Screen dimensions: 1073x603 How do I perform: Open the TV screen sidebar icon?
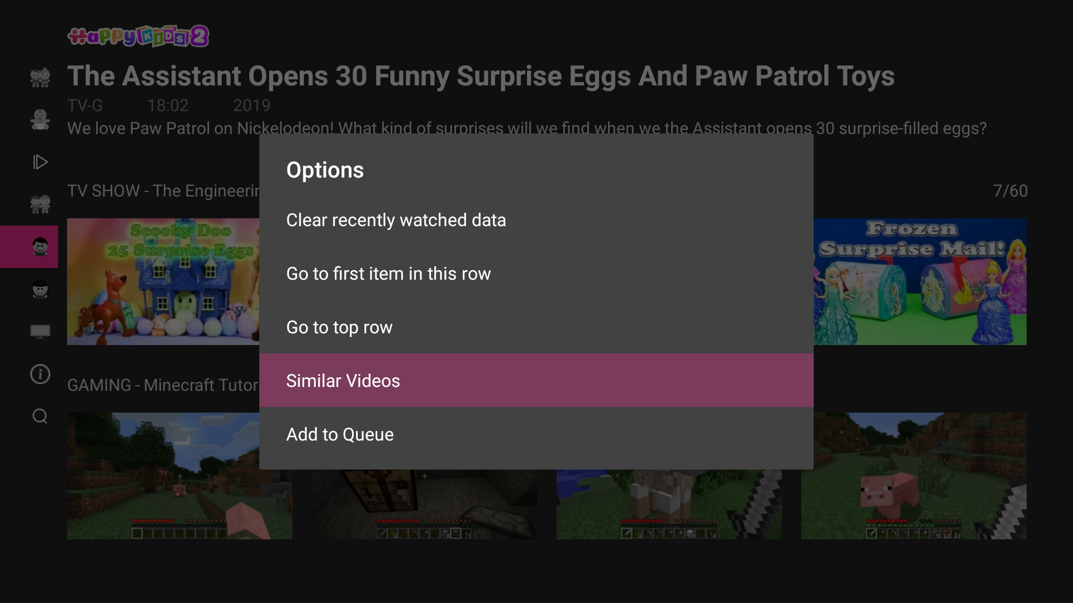40,332
